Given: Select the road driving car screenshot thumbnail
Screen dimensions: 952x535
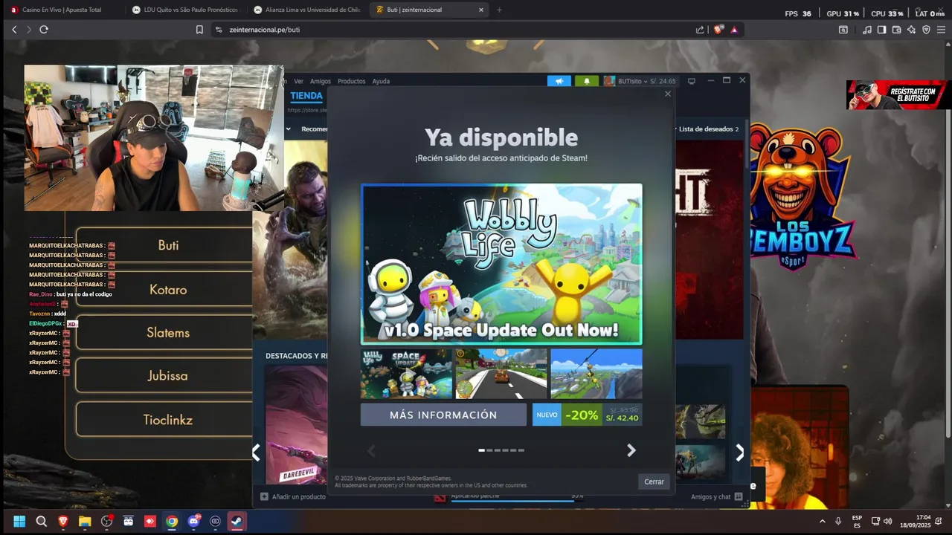Looking at the screenshot, I should coord(501,374).
